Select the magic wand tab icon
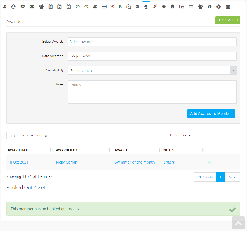The image size is (247, 231). [x=155, y=7]
